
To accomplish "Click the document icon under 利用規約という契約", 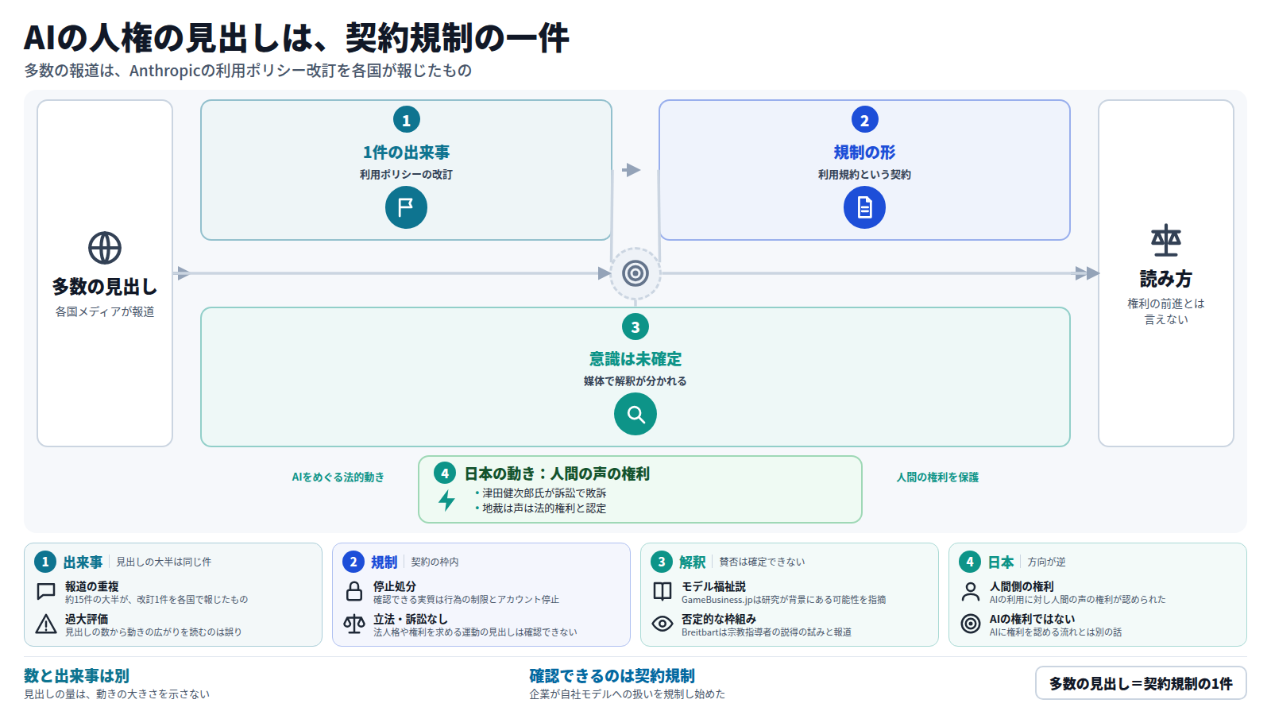I will point(864,208).
